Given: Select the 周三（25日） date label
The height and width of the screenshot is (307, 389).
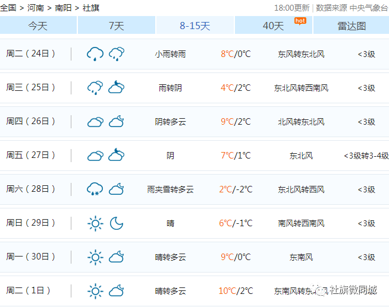Looking at the screenshot, I should (30, 87).
